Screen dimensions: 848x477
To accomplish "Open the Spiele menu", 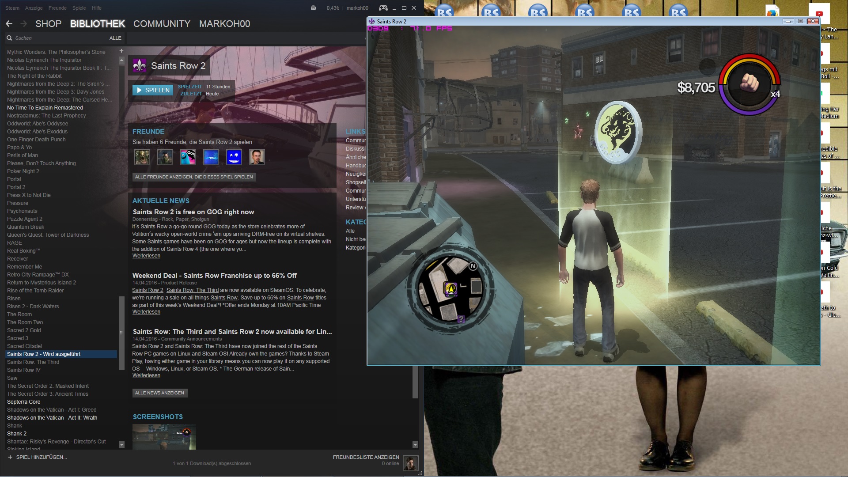I will (x=79, y=8).
